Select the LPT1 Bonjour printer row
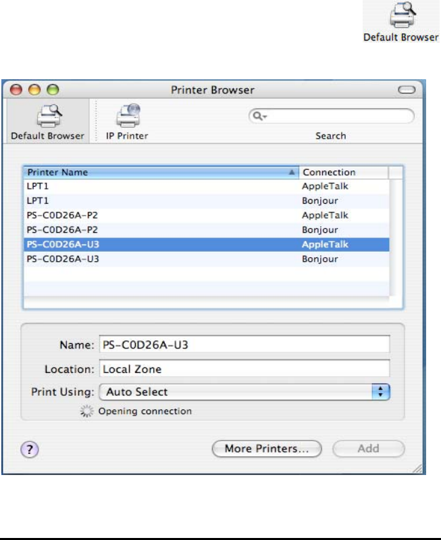 point(207,201)
